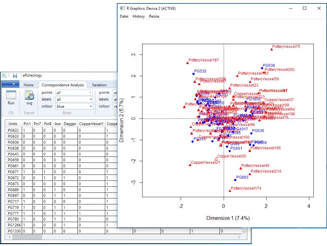Click the svg export icon

pos(29,95)
